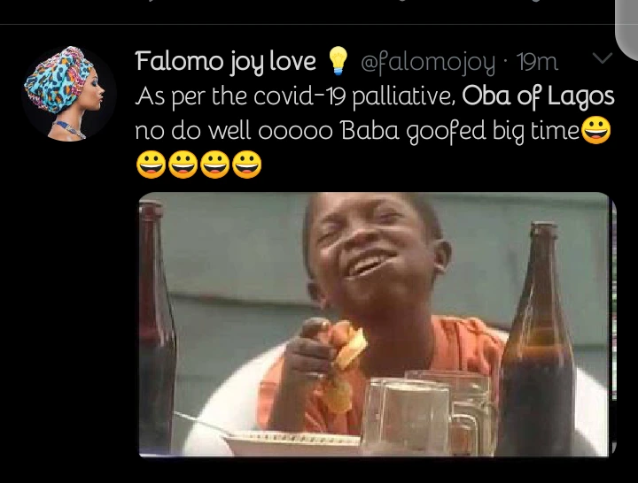Open the "Falomo joy love" display name
Screen dimensions: 638x483
[225, 61]
